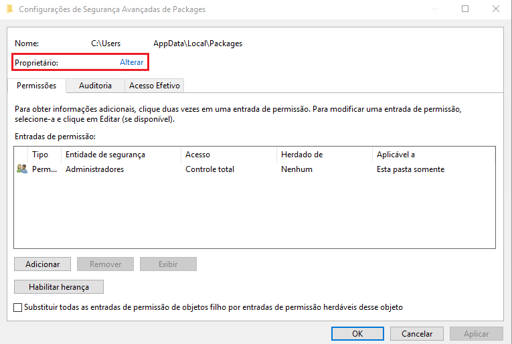Click the Esta pasta somente cell
Viewport: 512px width, 344px height.
coord(410,169)
